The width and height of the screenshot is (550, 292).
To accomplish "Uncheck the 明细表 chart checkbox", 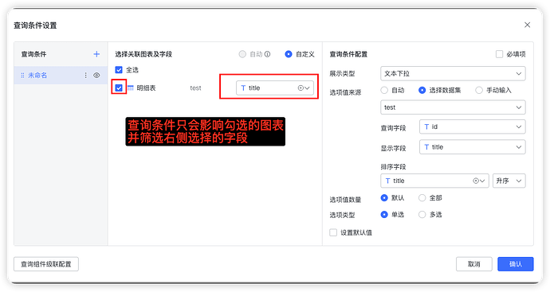I will [x=119, y=88].
